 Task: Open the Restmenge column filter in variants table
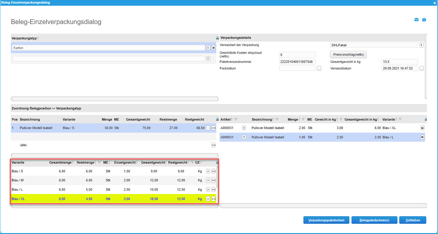99,163
